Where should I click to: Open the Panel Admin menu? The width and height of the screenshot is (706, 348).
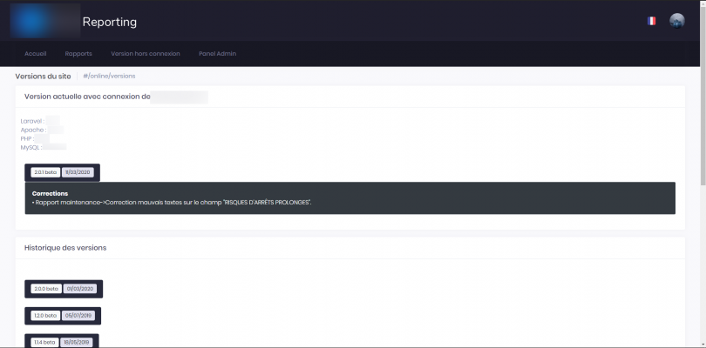point(217,54)
